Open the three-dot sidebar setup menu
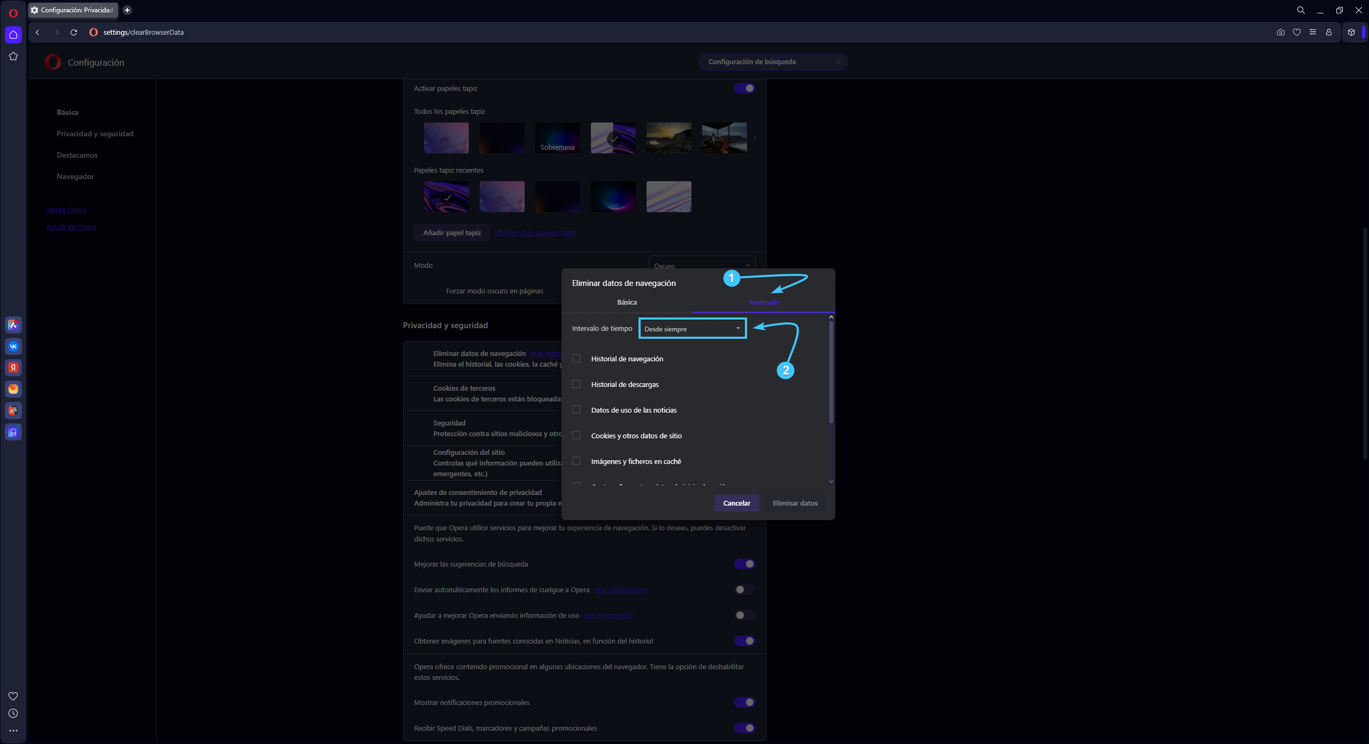This screenshot has width=1369, height=744. (x=13, y=730)
